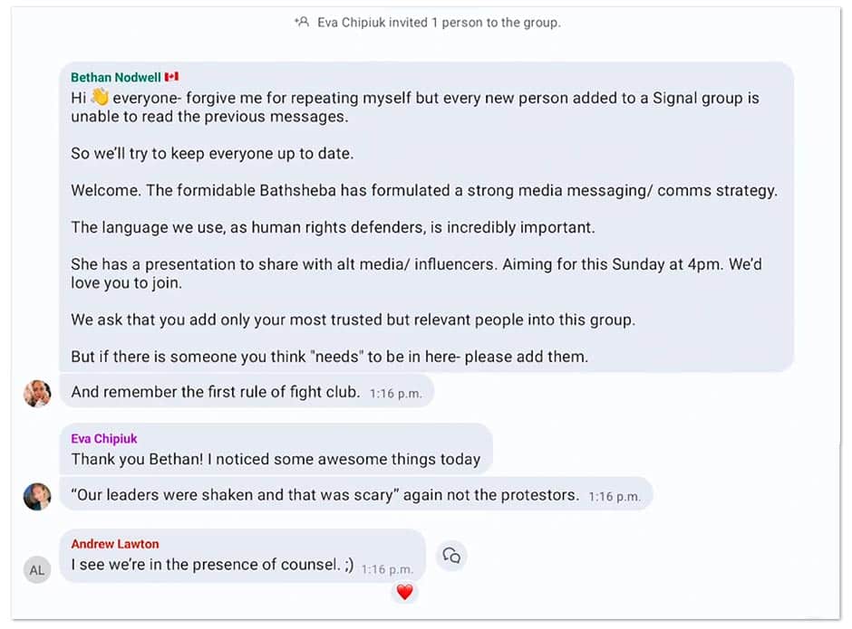Viewport: 852px width, 629px height.
Task: Click the waving hand emoji in Bethan's message
Action: point(100,98)
